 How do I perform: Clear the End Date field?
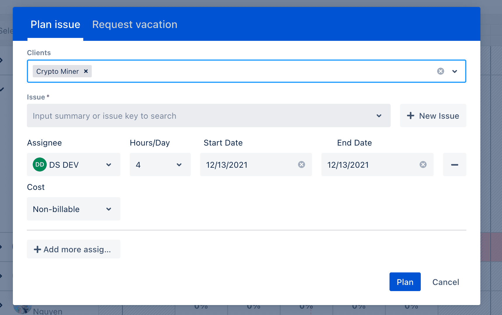pyautogui.click(x=423, y=164)
